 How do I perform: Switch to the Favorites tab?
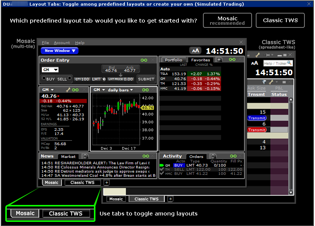pyautogui.click(x=200, y=60)
